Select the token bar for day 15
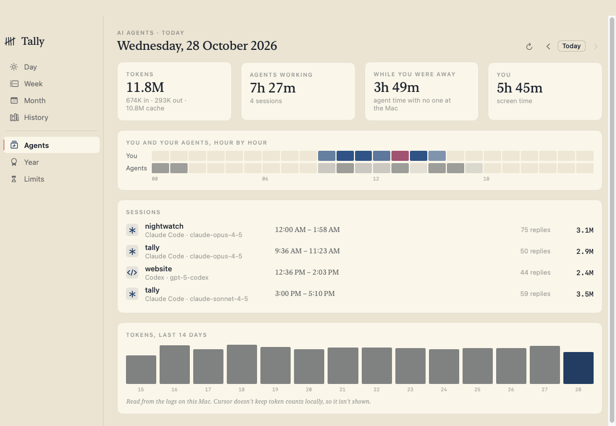The image size is (616, 426). [141, 370]
